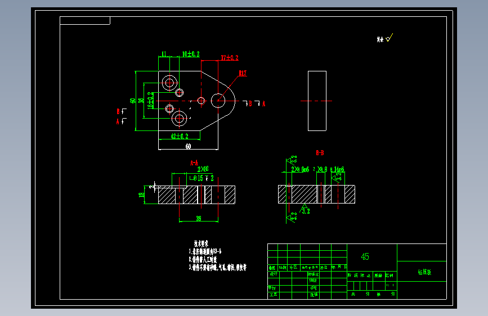Select technical requirement line 3 text
Viewport: 488px width, 316px height.
[218, 267]
